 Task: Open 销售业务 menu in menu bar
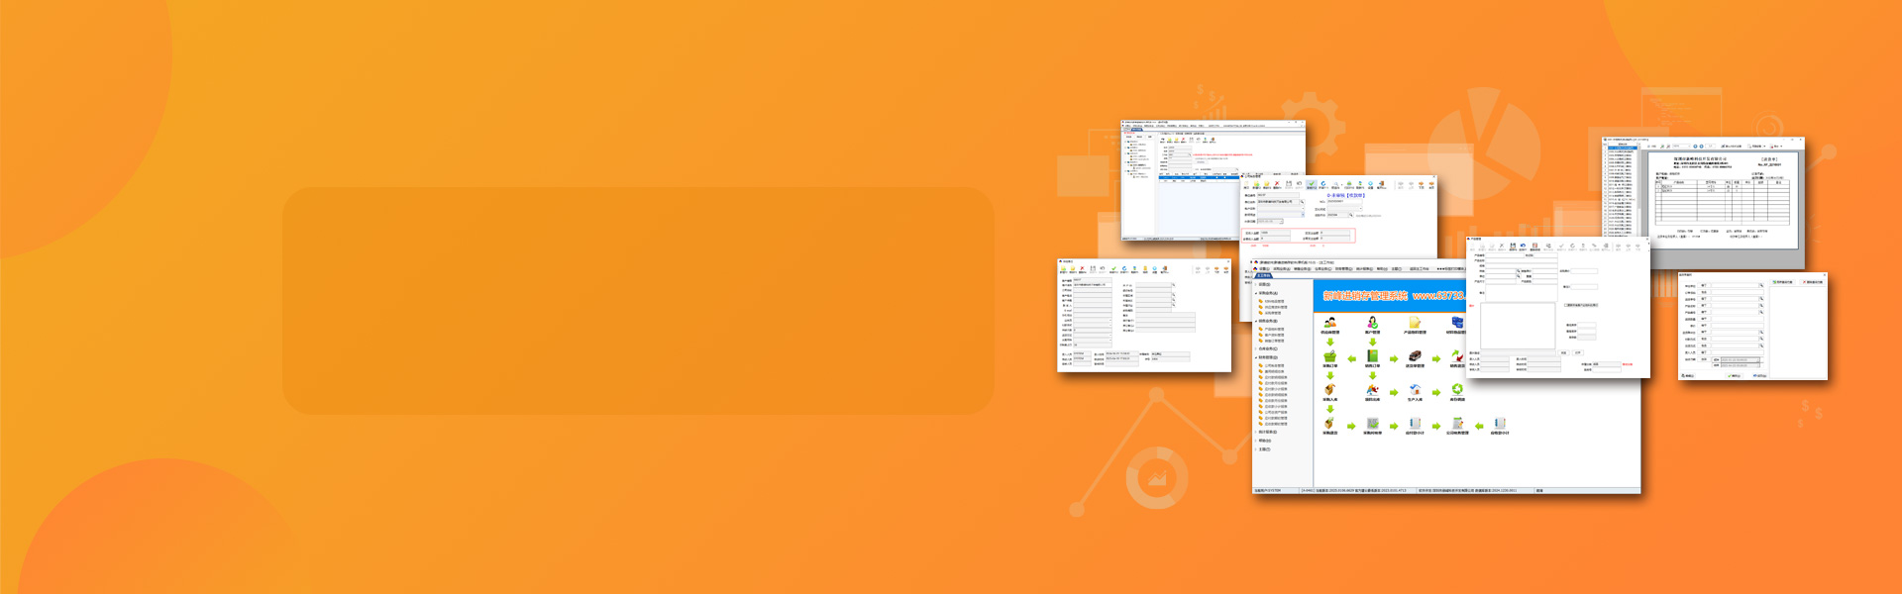[x=1301, y=269]
